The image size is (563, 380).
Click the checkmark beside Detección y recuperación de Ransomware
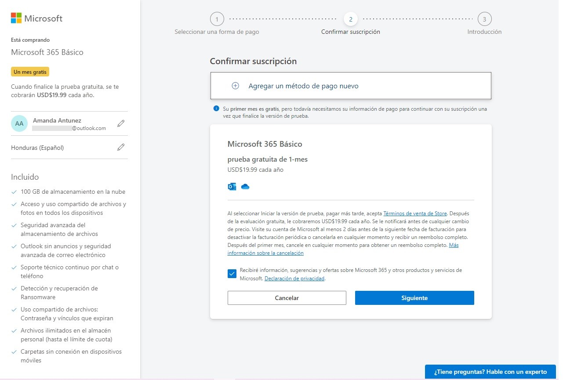click(15, 289)
